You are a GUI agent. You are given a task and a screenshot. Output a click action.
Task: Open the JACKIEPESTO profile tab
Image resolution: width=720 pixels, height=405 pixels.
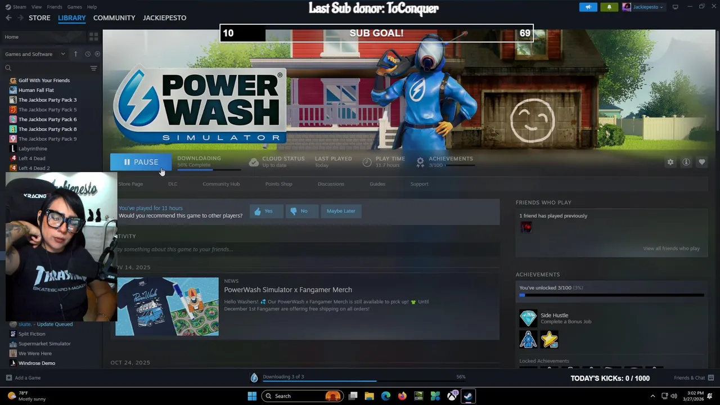tap(164, 17)
